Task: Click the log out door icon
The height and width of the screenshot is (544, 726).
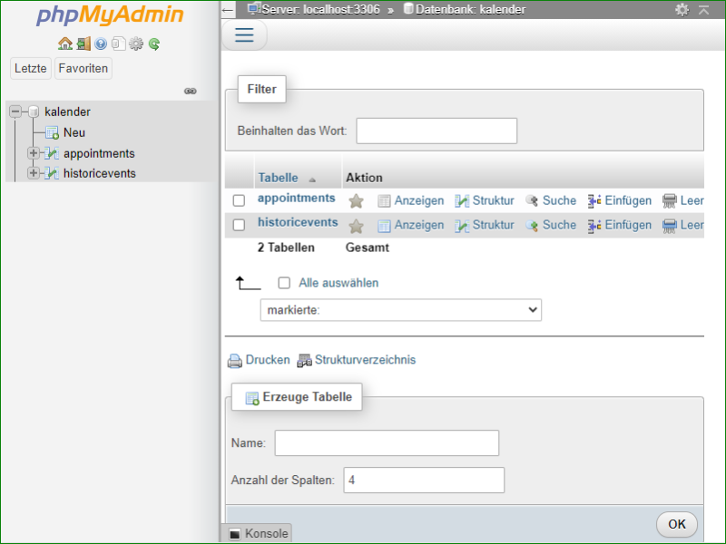Action: point(83,44)
